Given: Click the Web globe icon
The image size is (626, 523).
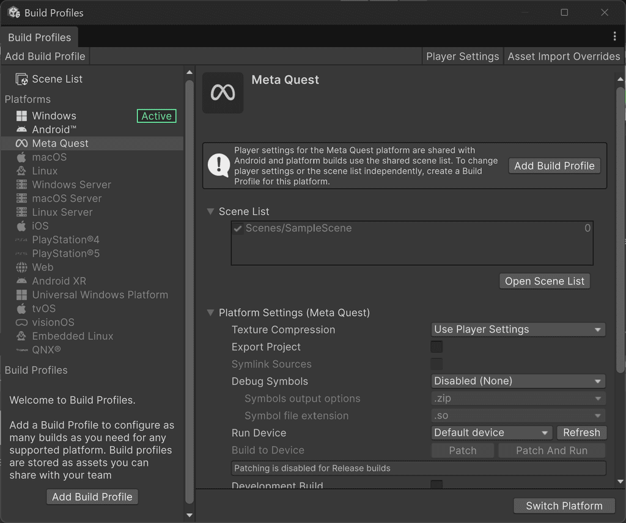Looking at the screenshot, I should 21,267.
